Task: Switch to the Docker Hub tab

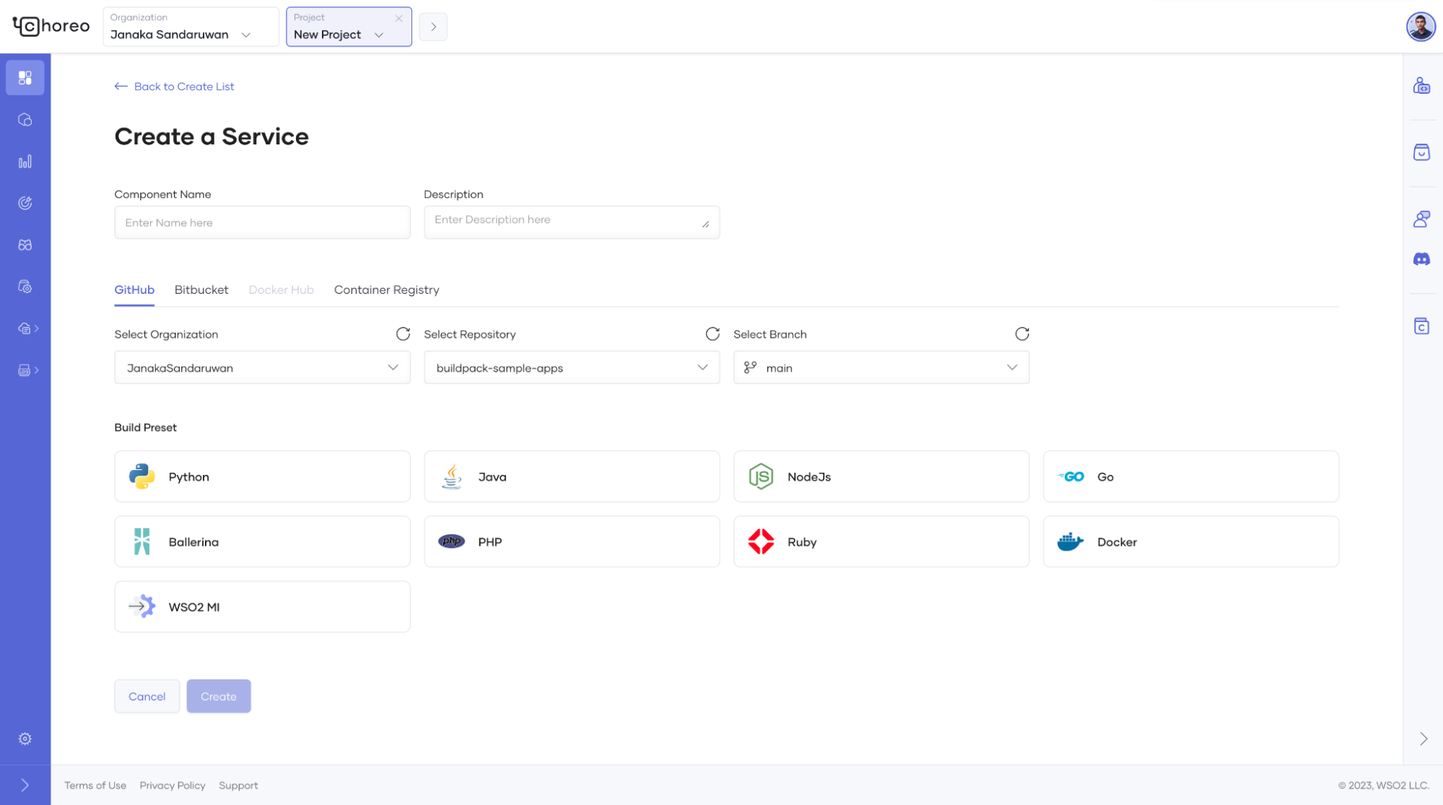Action: [282, 290]
